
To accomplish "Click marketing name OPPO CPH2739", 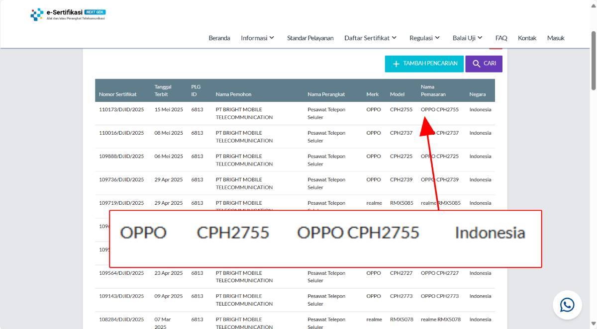I will pos(440,179).
